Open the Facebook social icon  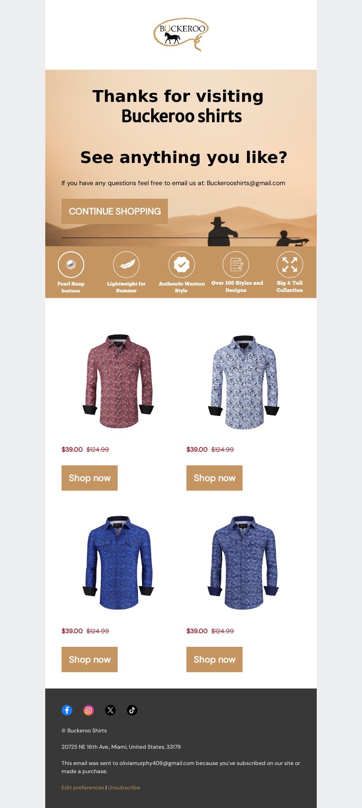click(x=67, y=710)
